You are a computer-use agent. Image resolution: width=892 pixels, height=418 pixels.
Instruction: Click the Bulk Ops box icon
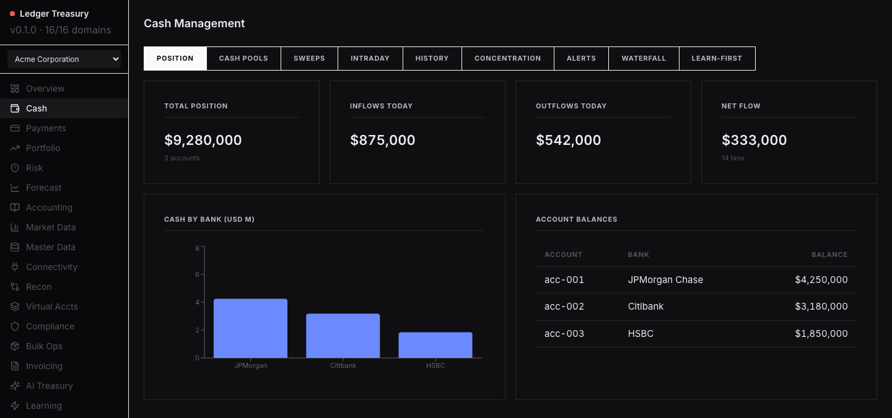click(15, 346)
